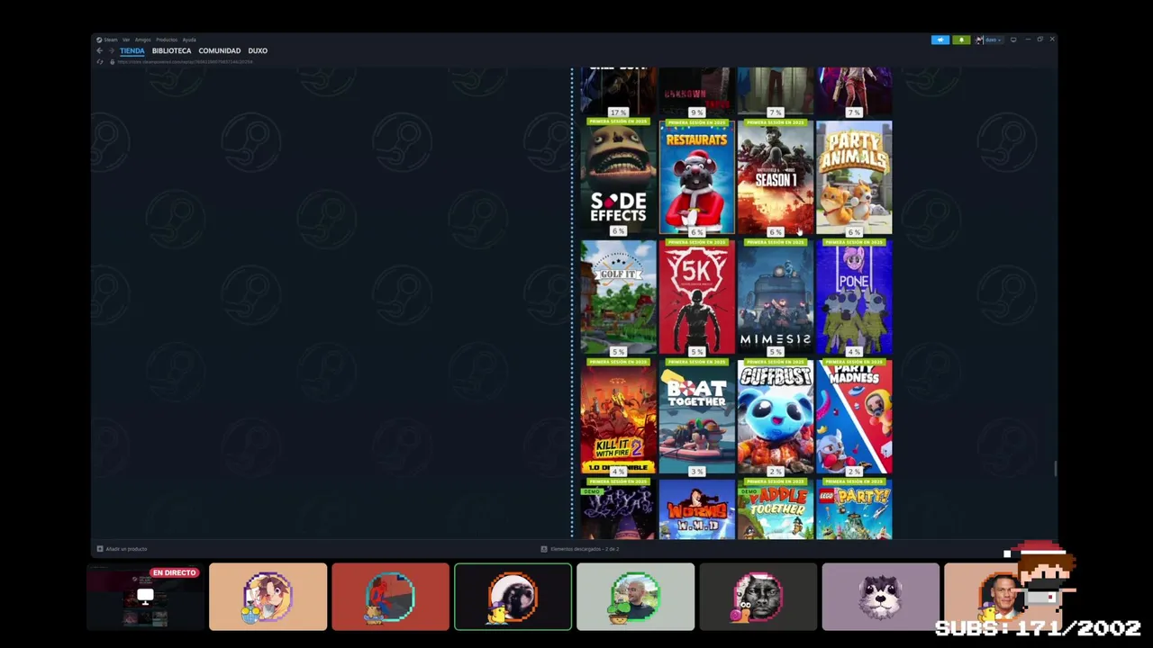Open Kill It With Fire 2 card
Image resolution: width=1153 pixels, height=648 pixels.
click(618, 417)
